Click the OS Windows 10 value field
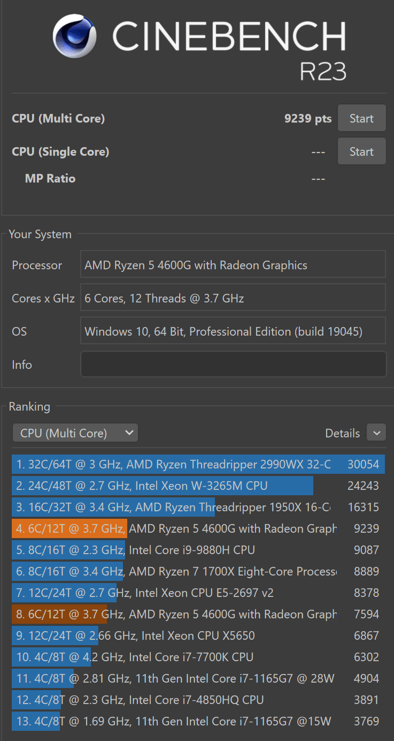The image size is (394, 741). (233, 331)
